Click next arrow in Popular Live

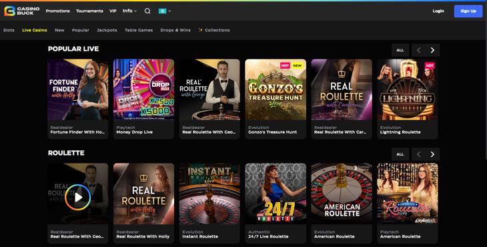click(x=432, y=50)
